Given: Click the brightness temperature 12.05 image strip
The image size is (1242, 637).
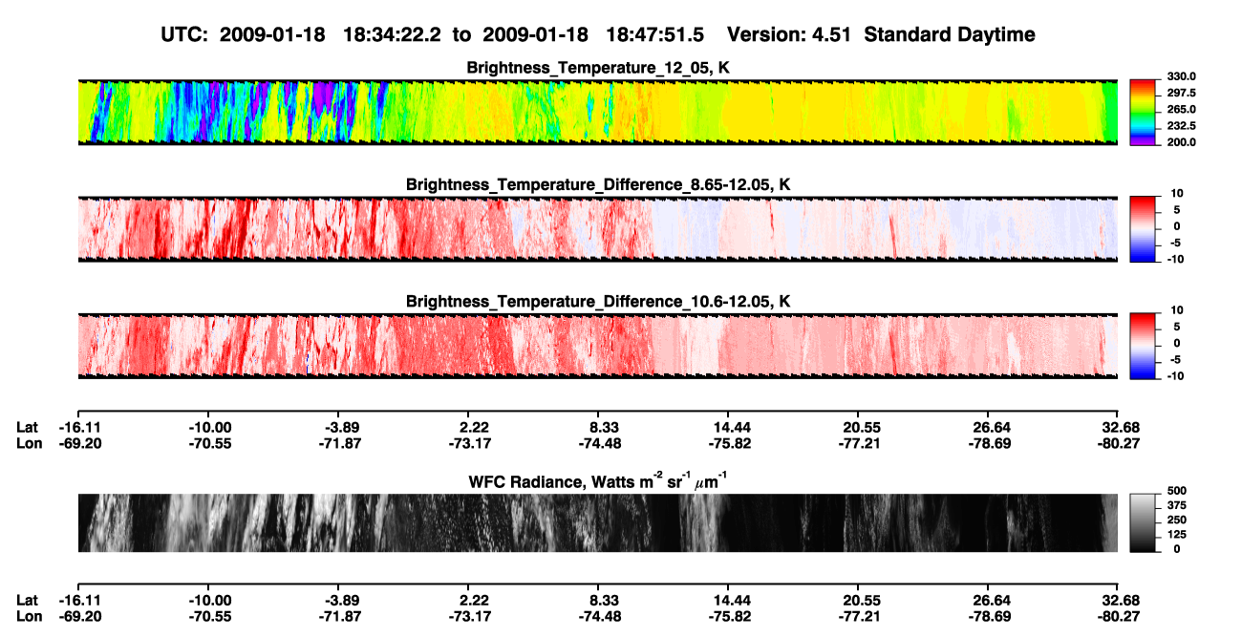Looking at the screenshot, I should (597, 112).
